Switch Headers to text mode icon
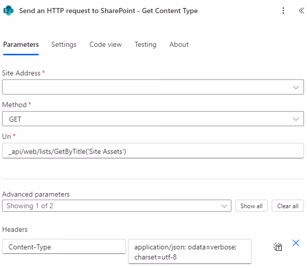The image size is (307, 268). (278, 247)
